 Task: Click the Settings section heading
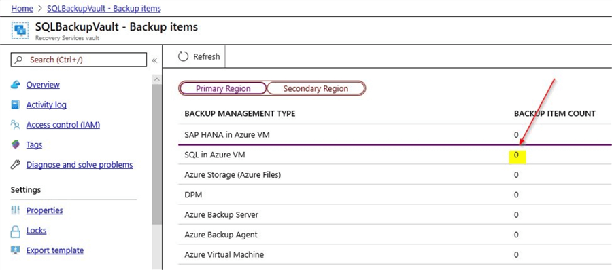tap(26, 190)
